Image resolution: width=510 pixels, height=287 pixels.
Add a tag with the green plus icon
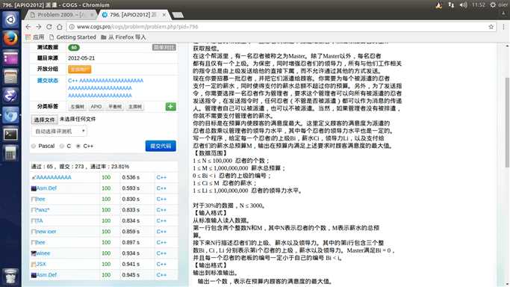point(171,106)
